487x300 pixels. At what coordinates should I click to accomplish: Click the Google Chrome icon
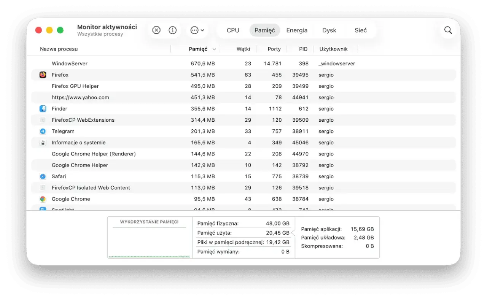[x=43, y=199]
